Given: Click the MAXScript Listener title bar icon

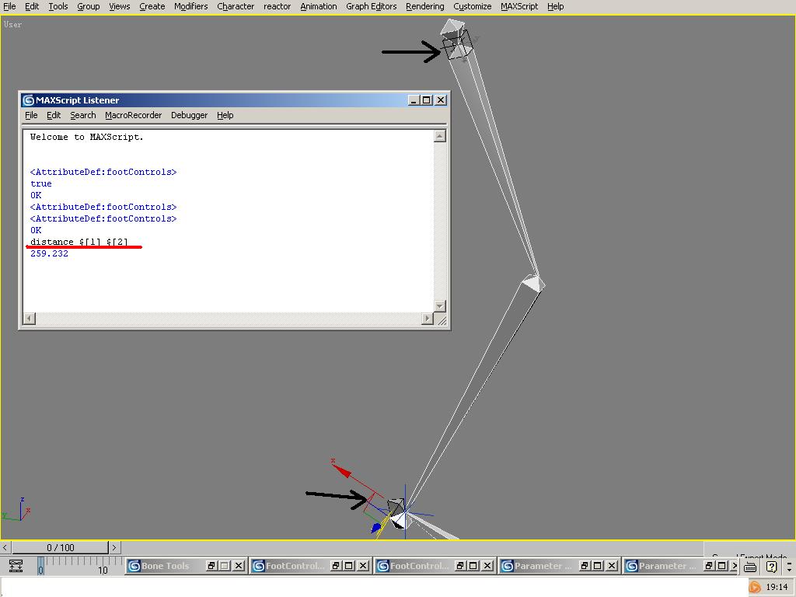Looking at the screenshot, I should tap(29, 100).
